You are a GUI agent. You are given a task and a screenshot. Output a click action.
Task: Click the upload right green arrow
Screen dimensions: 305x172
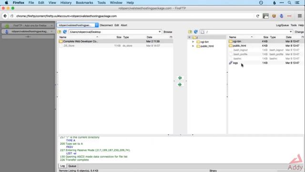(180, 85)
